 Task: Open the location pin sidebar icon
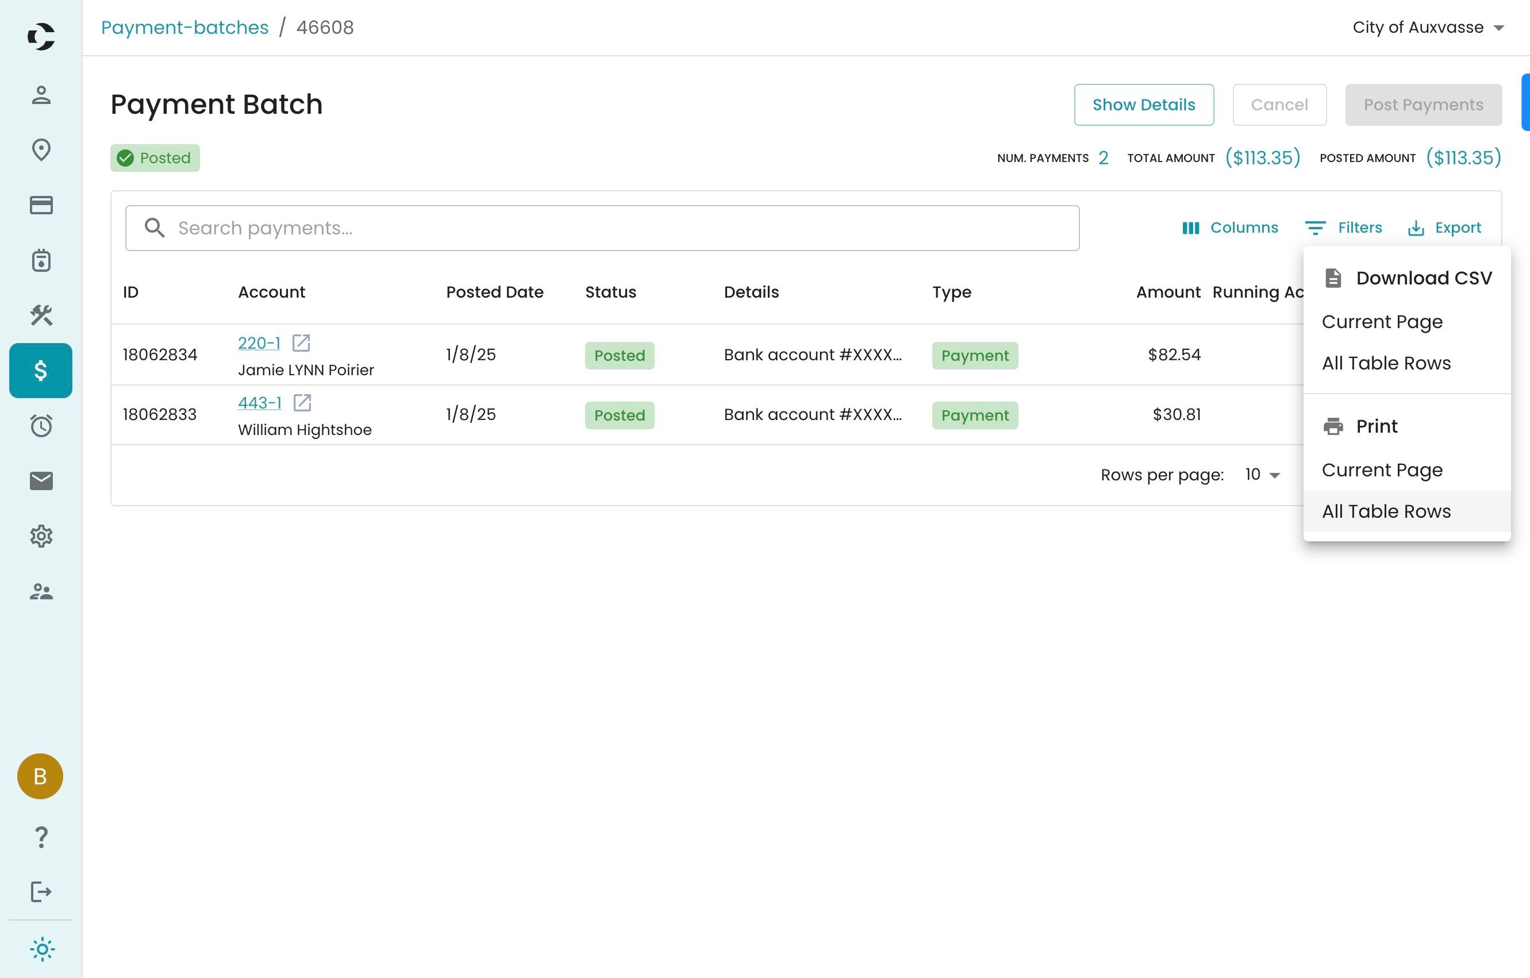click(x=41, y=150)
